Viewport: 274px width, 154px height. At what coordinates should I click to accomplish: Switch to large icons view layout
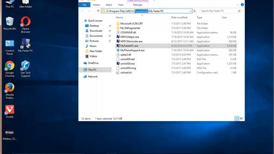click(241, 118)
